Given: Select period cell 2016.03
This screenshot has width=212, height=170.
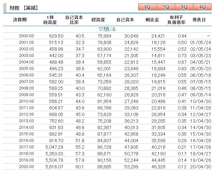Looking at the screenshot, I should point(26,140).
